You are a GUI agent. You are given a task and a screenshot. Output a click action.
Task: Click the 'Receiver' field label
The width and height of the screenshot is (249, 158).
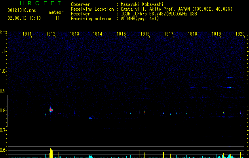80,14
